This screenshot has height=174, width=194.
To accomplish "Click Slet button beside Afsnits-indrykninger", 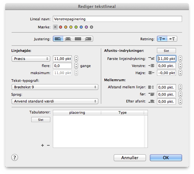I will 166,51.
